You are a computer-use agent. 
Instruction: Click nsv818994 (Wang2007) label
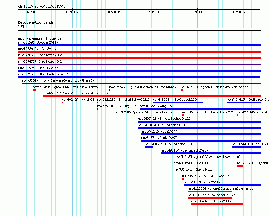157,106
